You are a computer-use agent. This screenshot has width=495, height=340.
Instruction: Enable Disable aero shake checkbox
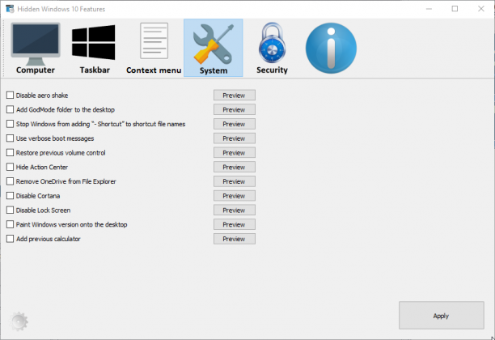pos(10,95)
